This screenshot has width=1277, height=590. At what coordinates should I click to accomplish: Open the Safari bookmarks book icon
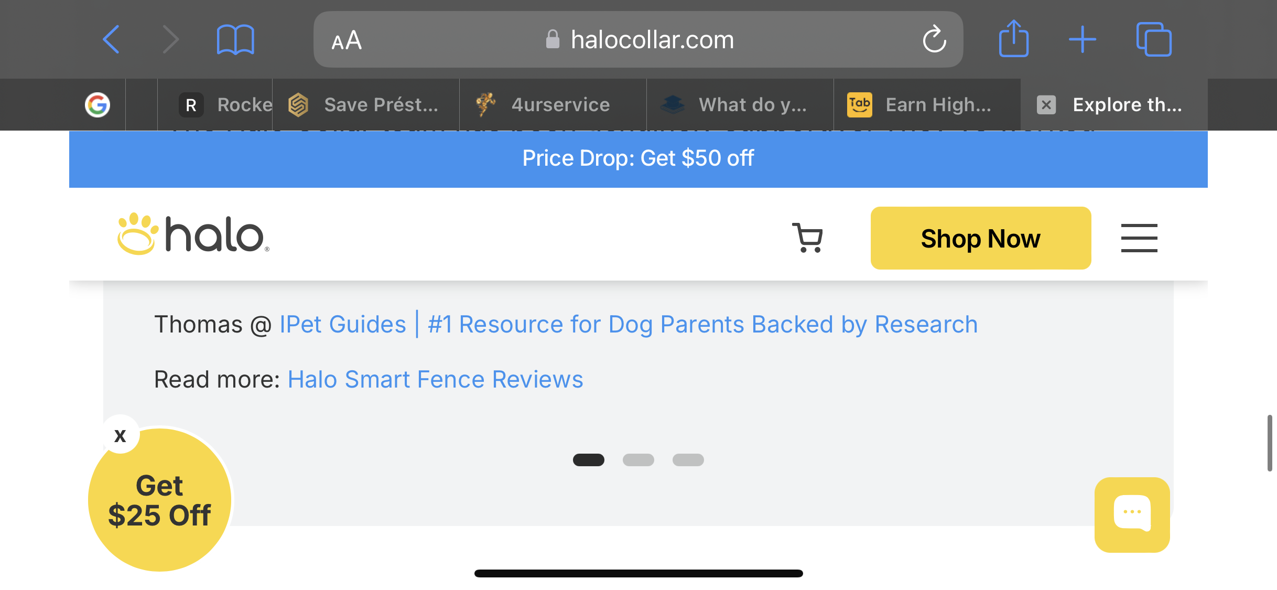pyautogui.click(x=235, y=39)
